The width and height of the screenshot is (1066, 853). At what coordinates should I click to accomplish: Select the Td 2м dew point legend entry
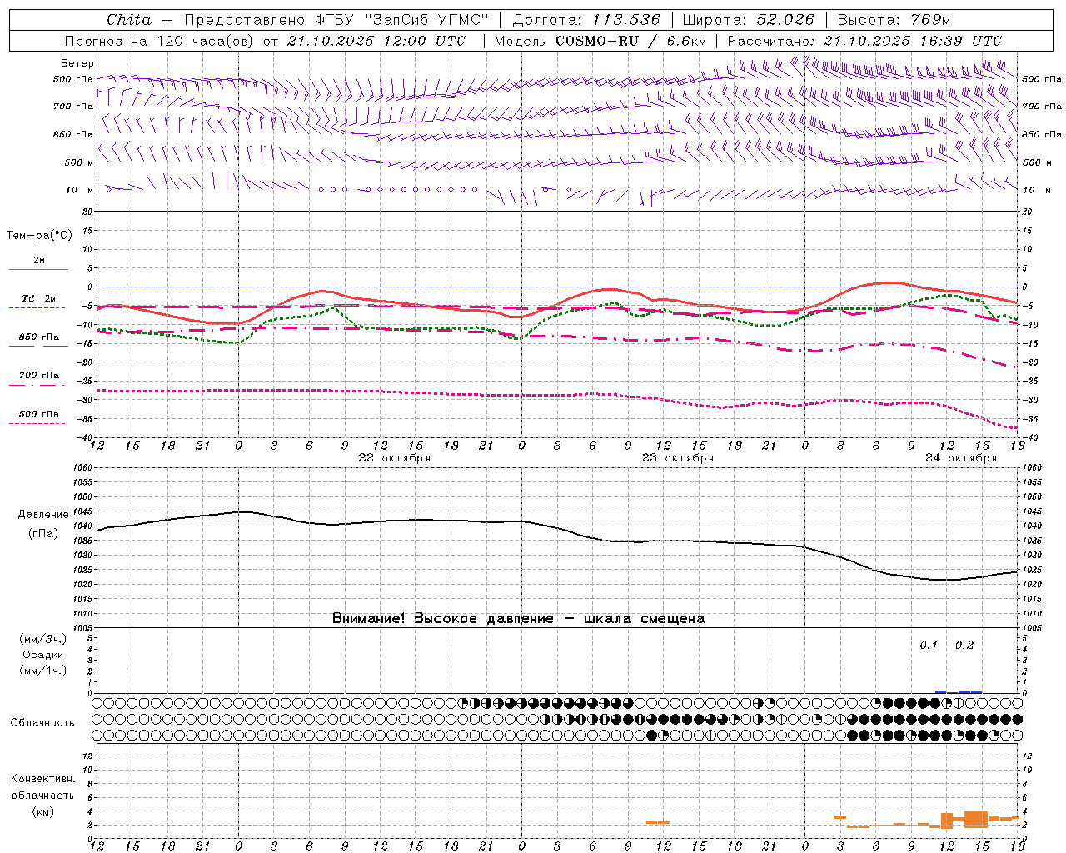[39, 298]
